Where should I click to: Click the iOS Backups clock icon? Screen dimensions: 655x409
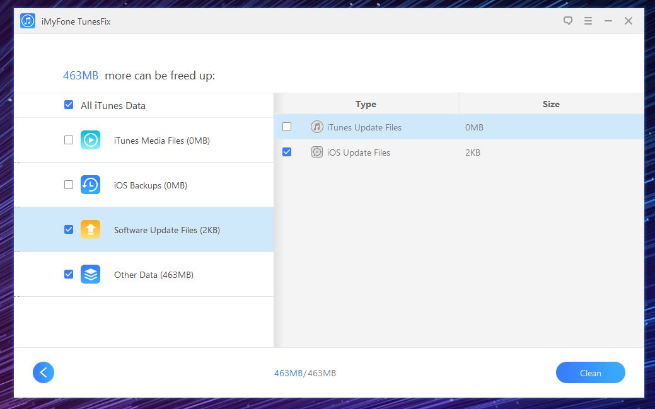tap(90, 185)
